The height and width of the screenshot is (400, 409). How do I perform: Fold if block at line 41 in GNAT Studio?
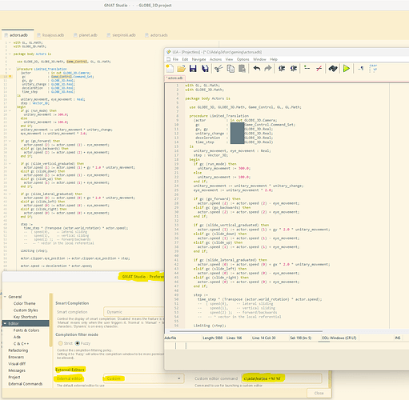pyautogui.click(x=10, y=194)
